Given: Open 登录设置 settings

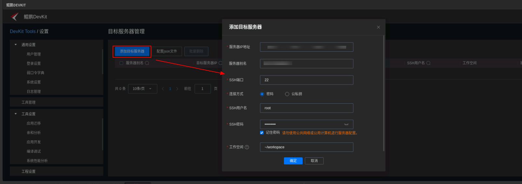Looking at the screenshot, I should [34, 64].
